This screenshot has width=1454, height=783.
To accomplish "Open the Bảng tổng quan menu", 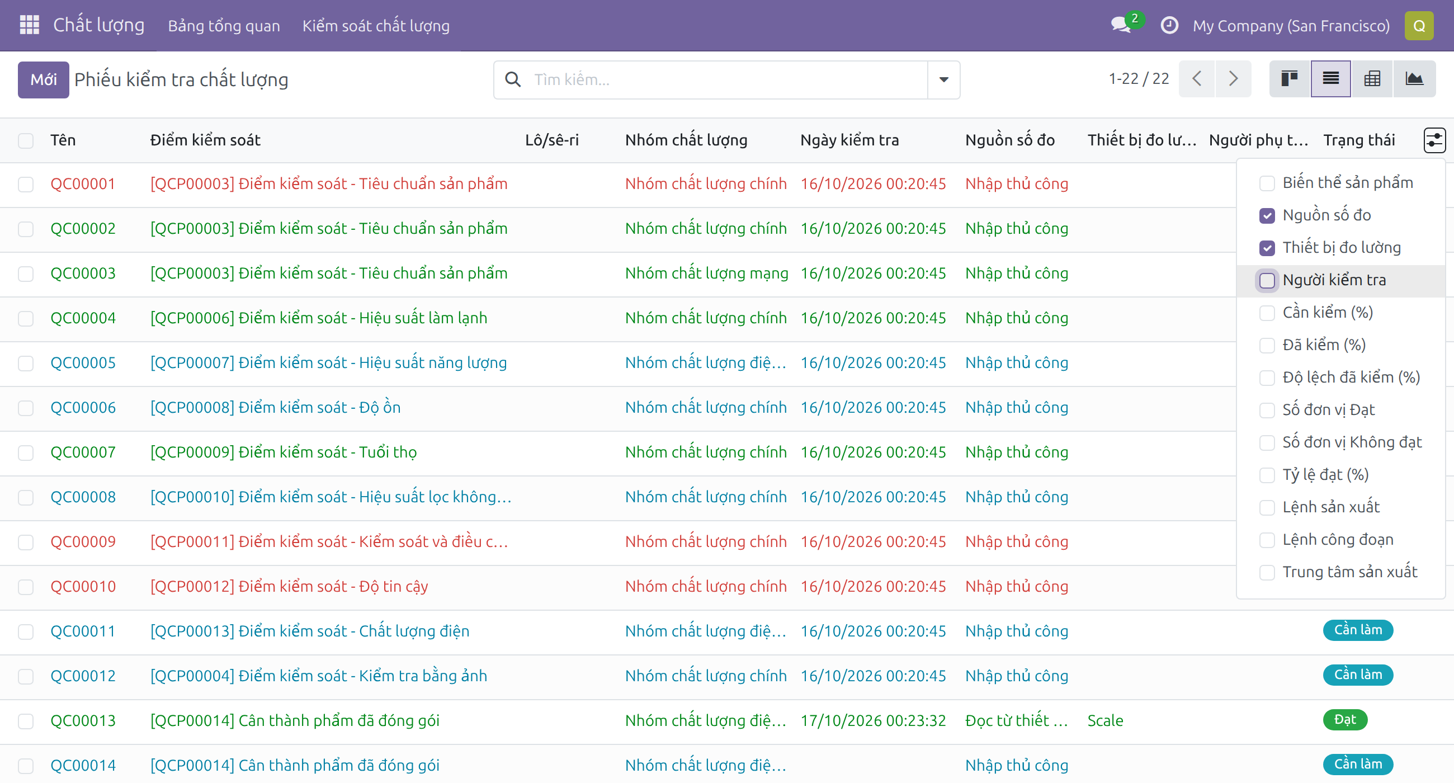I will point(224,25).
